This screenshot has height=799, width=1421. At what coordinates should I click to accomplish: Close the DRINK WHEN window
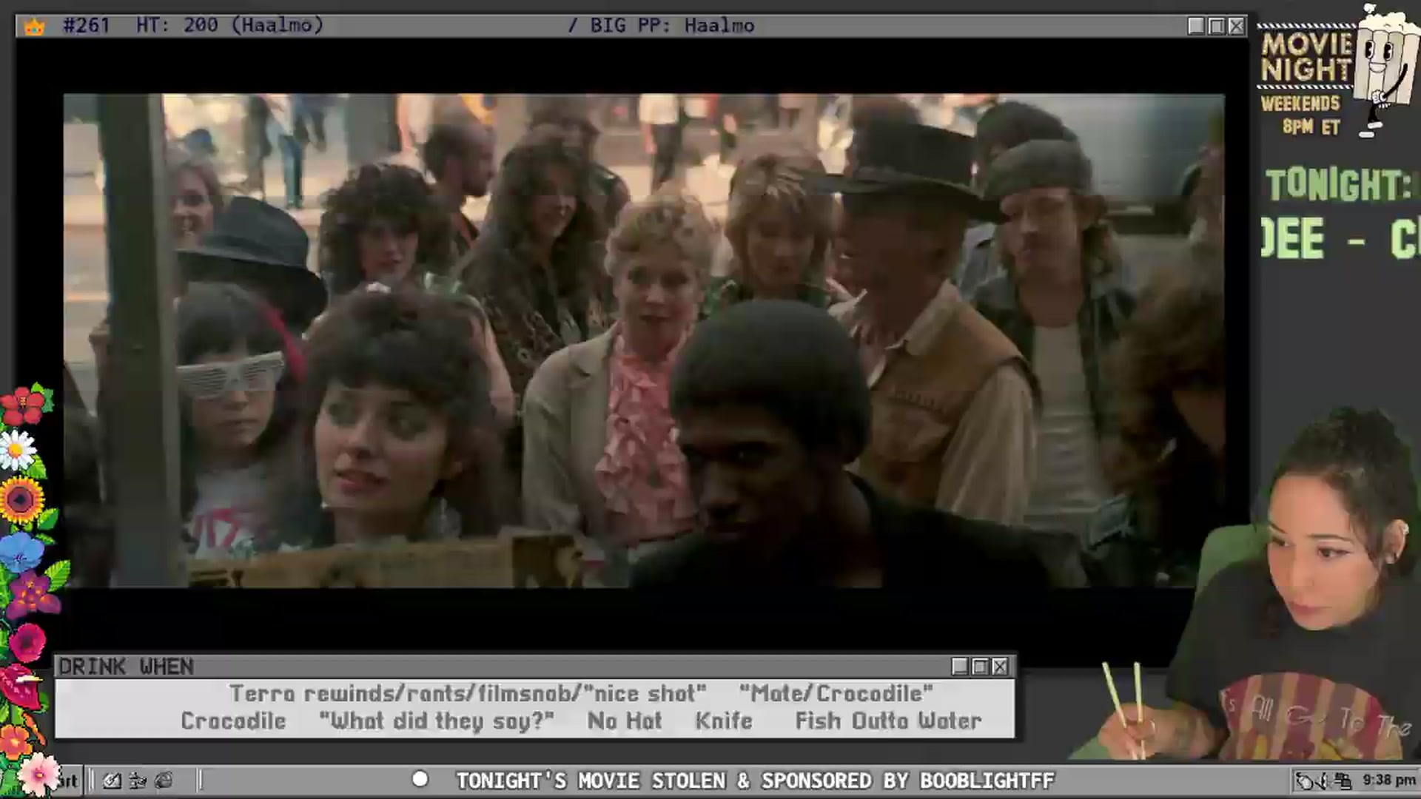pyautogui.click(x=1000, y=667)
